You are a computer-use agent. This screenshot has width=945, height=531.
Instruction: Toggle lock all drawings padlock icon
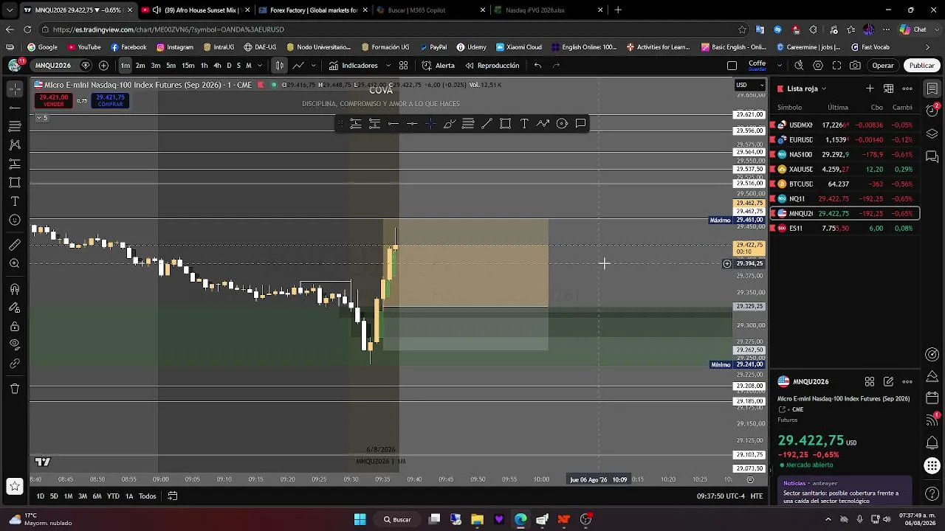(x=15, y=327)
